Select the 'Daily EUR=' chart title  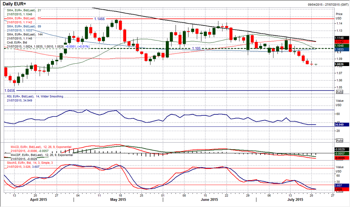point(14,4)
